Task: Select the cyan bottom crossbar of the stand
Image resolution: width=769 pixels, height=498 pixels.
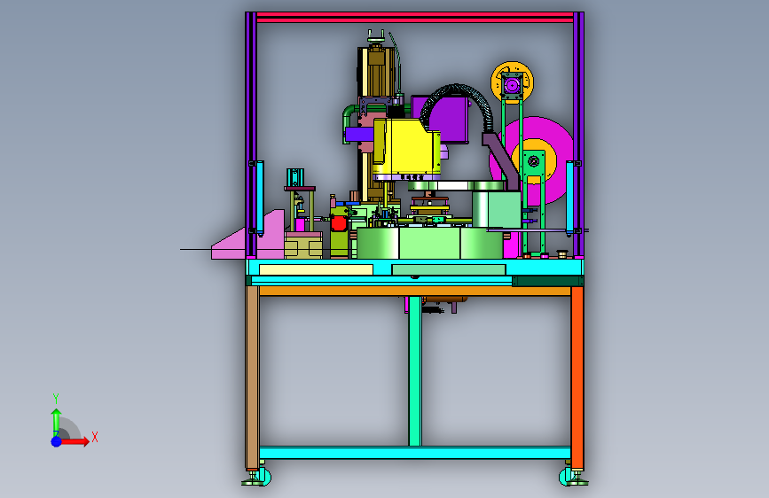Action: [x=415, y=453]
